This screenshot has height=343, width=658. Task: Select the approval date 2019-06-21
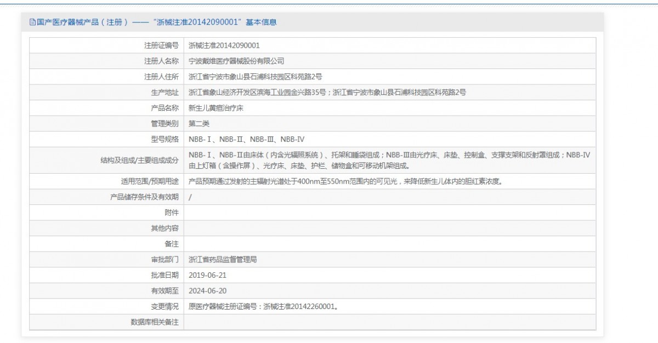[x=207, y=275]
